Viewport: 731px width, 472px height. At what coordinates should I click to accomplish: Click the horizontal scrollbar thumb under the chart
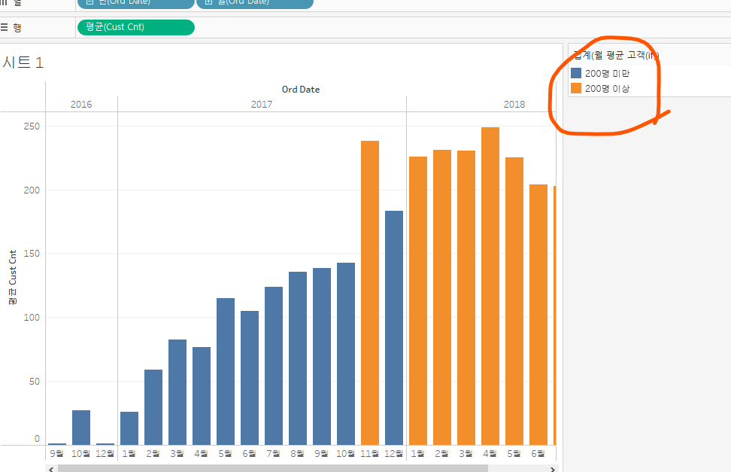click(x=273, y=469)
